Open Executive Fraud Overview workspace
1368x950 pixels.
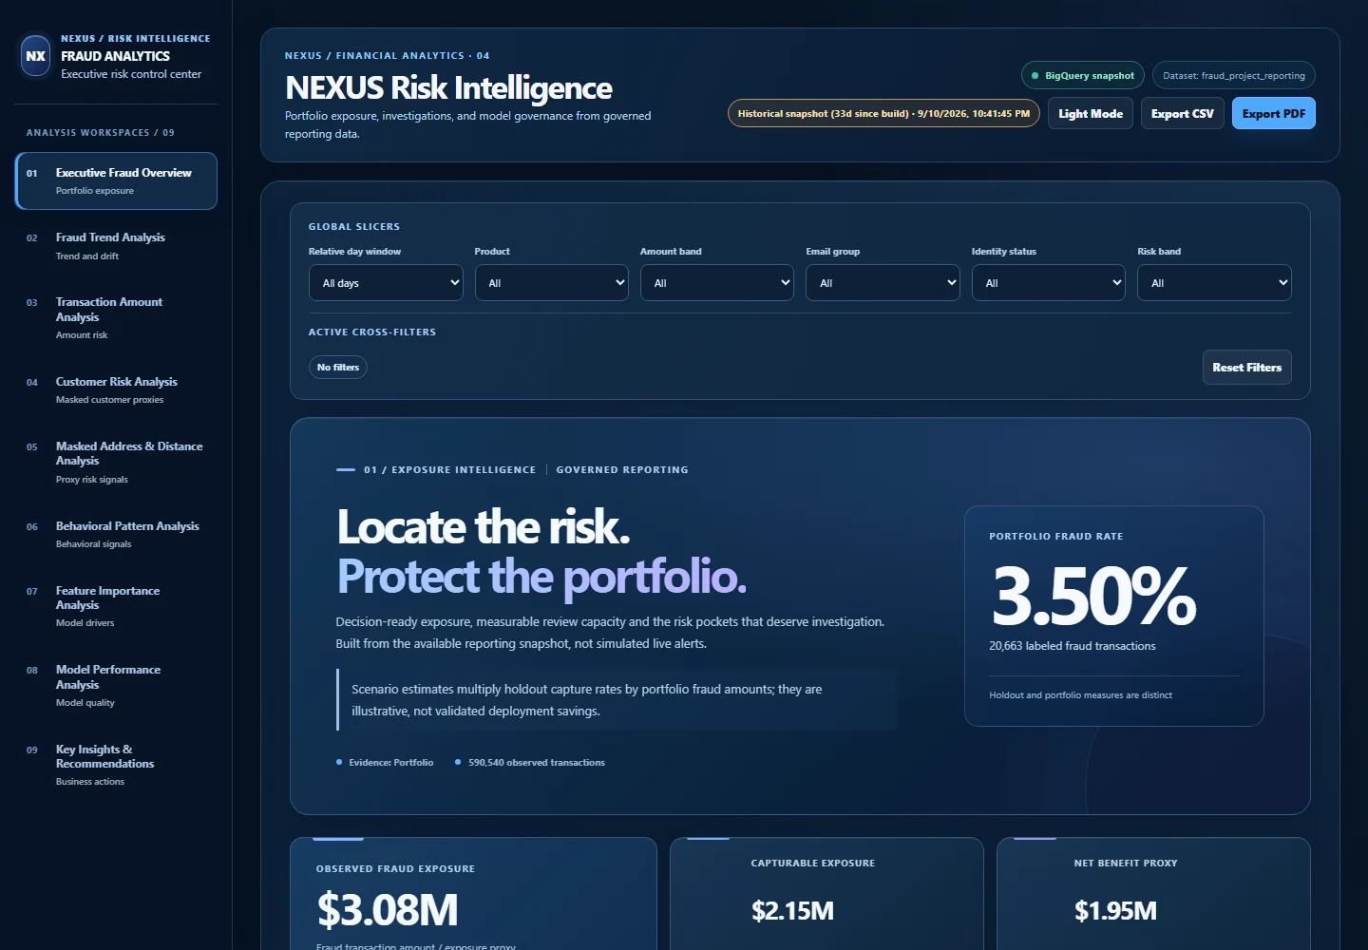(116, 180)
